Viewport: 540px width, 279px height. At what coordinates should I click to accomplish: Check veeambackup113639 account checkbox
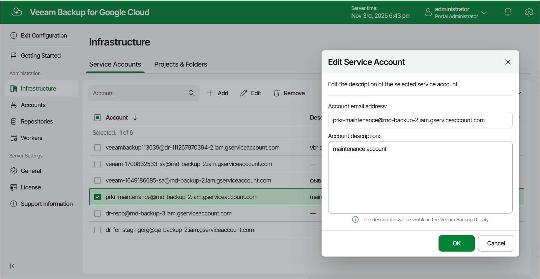[x=98, y=148]
